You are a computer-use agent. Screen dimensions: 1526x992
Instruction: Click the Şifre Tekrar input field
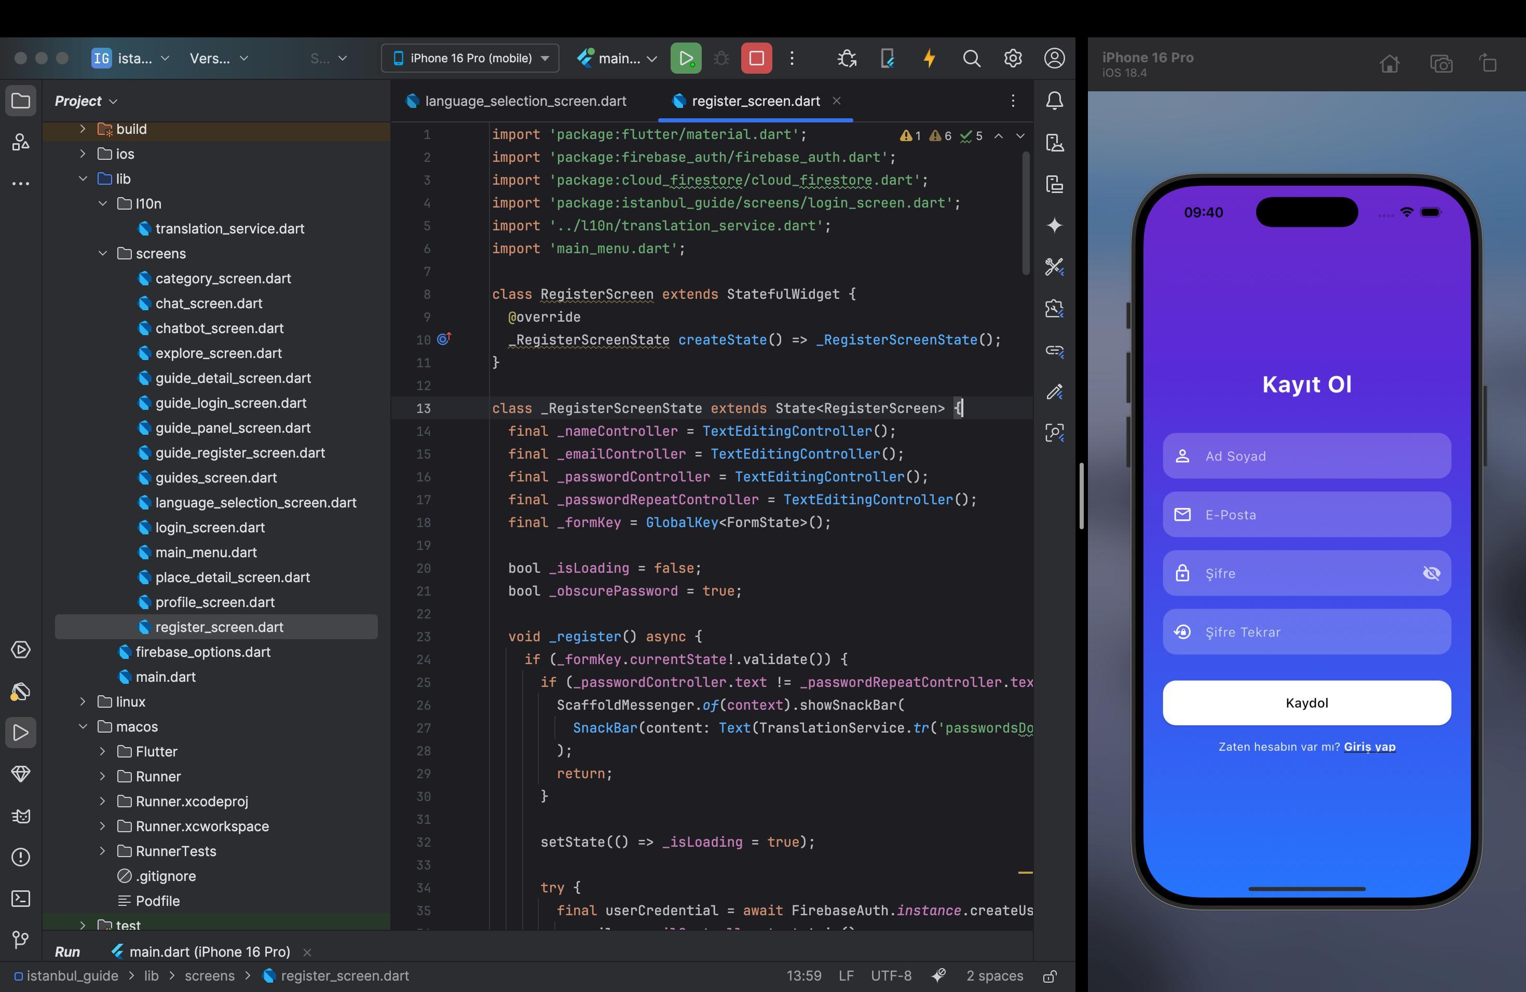1306,632
